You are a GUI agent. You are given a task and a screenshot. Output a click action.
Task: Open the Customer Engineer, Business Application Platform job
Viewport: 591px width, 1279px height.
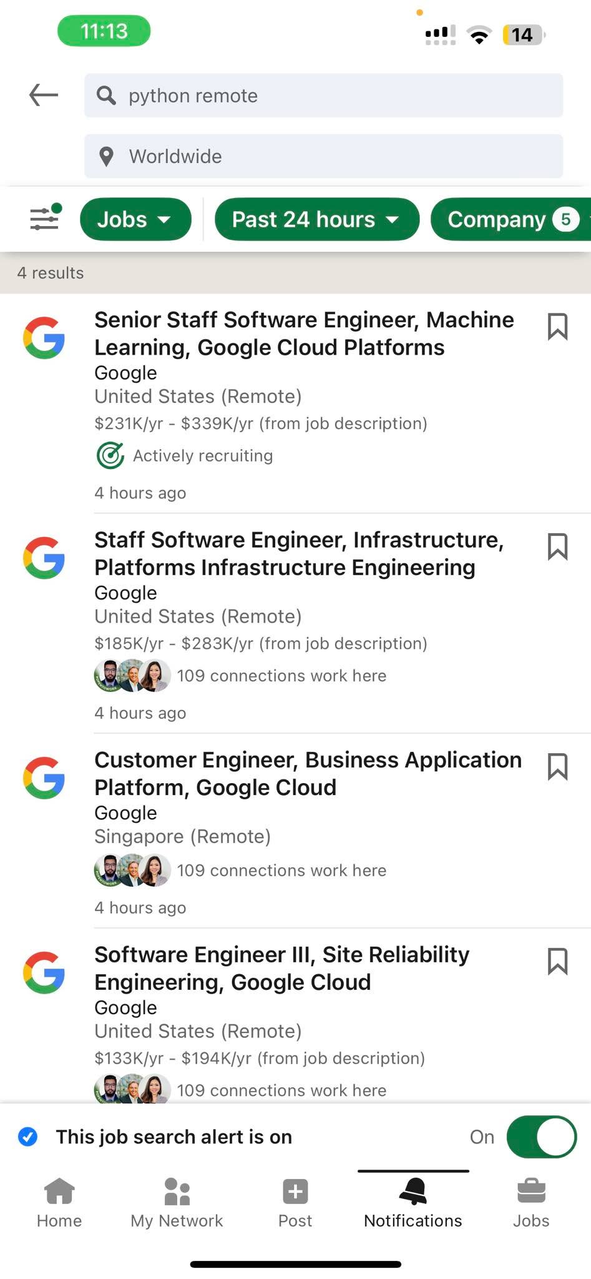tap(308, 773)
